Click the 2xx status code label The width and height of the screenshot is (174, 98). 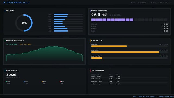click(x=8, y=82)
